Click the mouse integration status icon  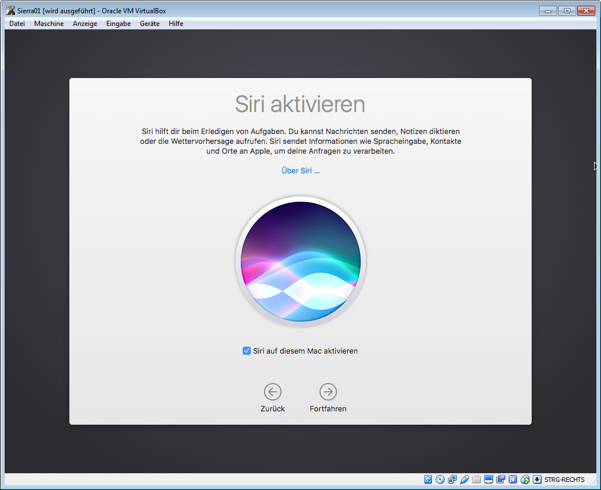(525, 480)
